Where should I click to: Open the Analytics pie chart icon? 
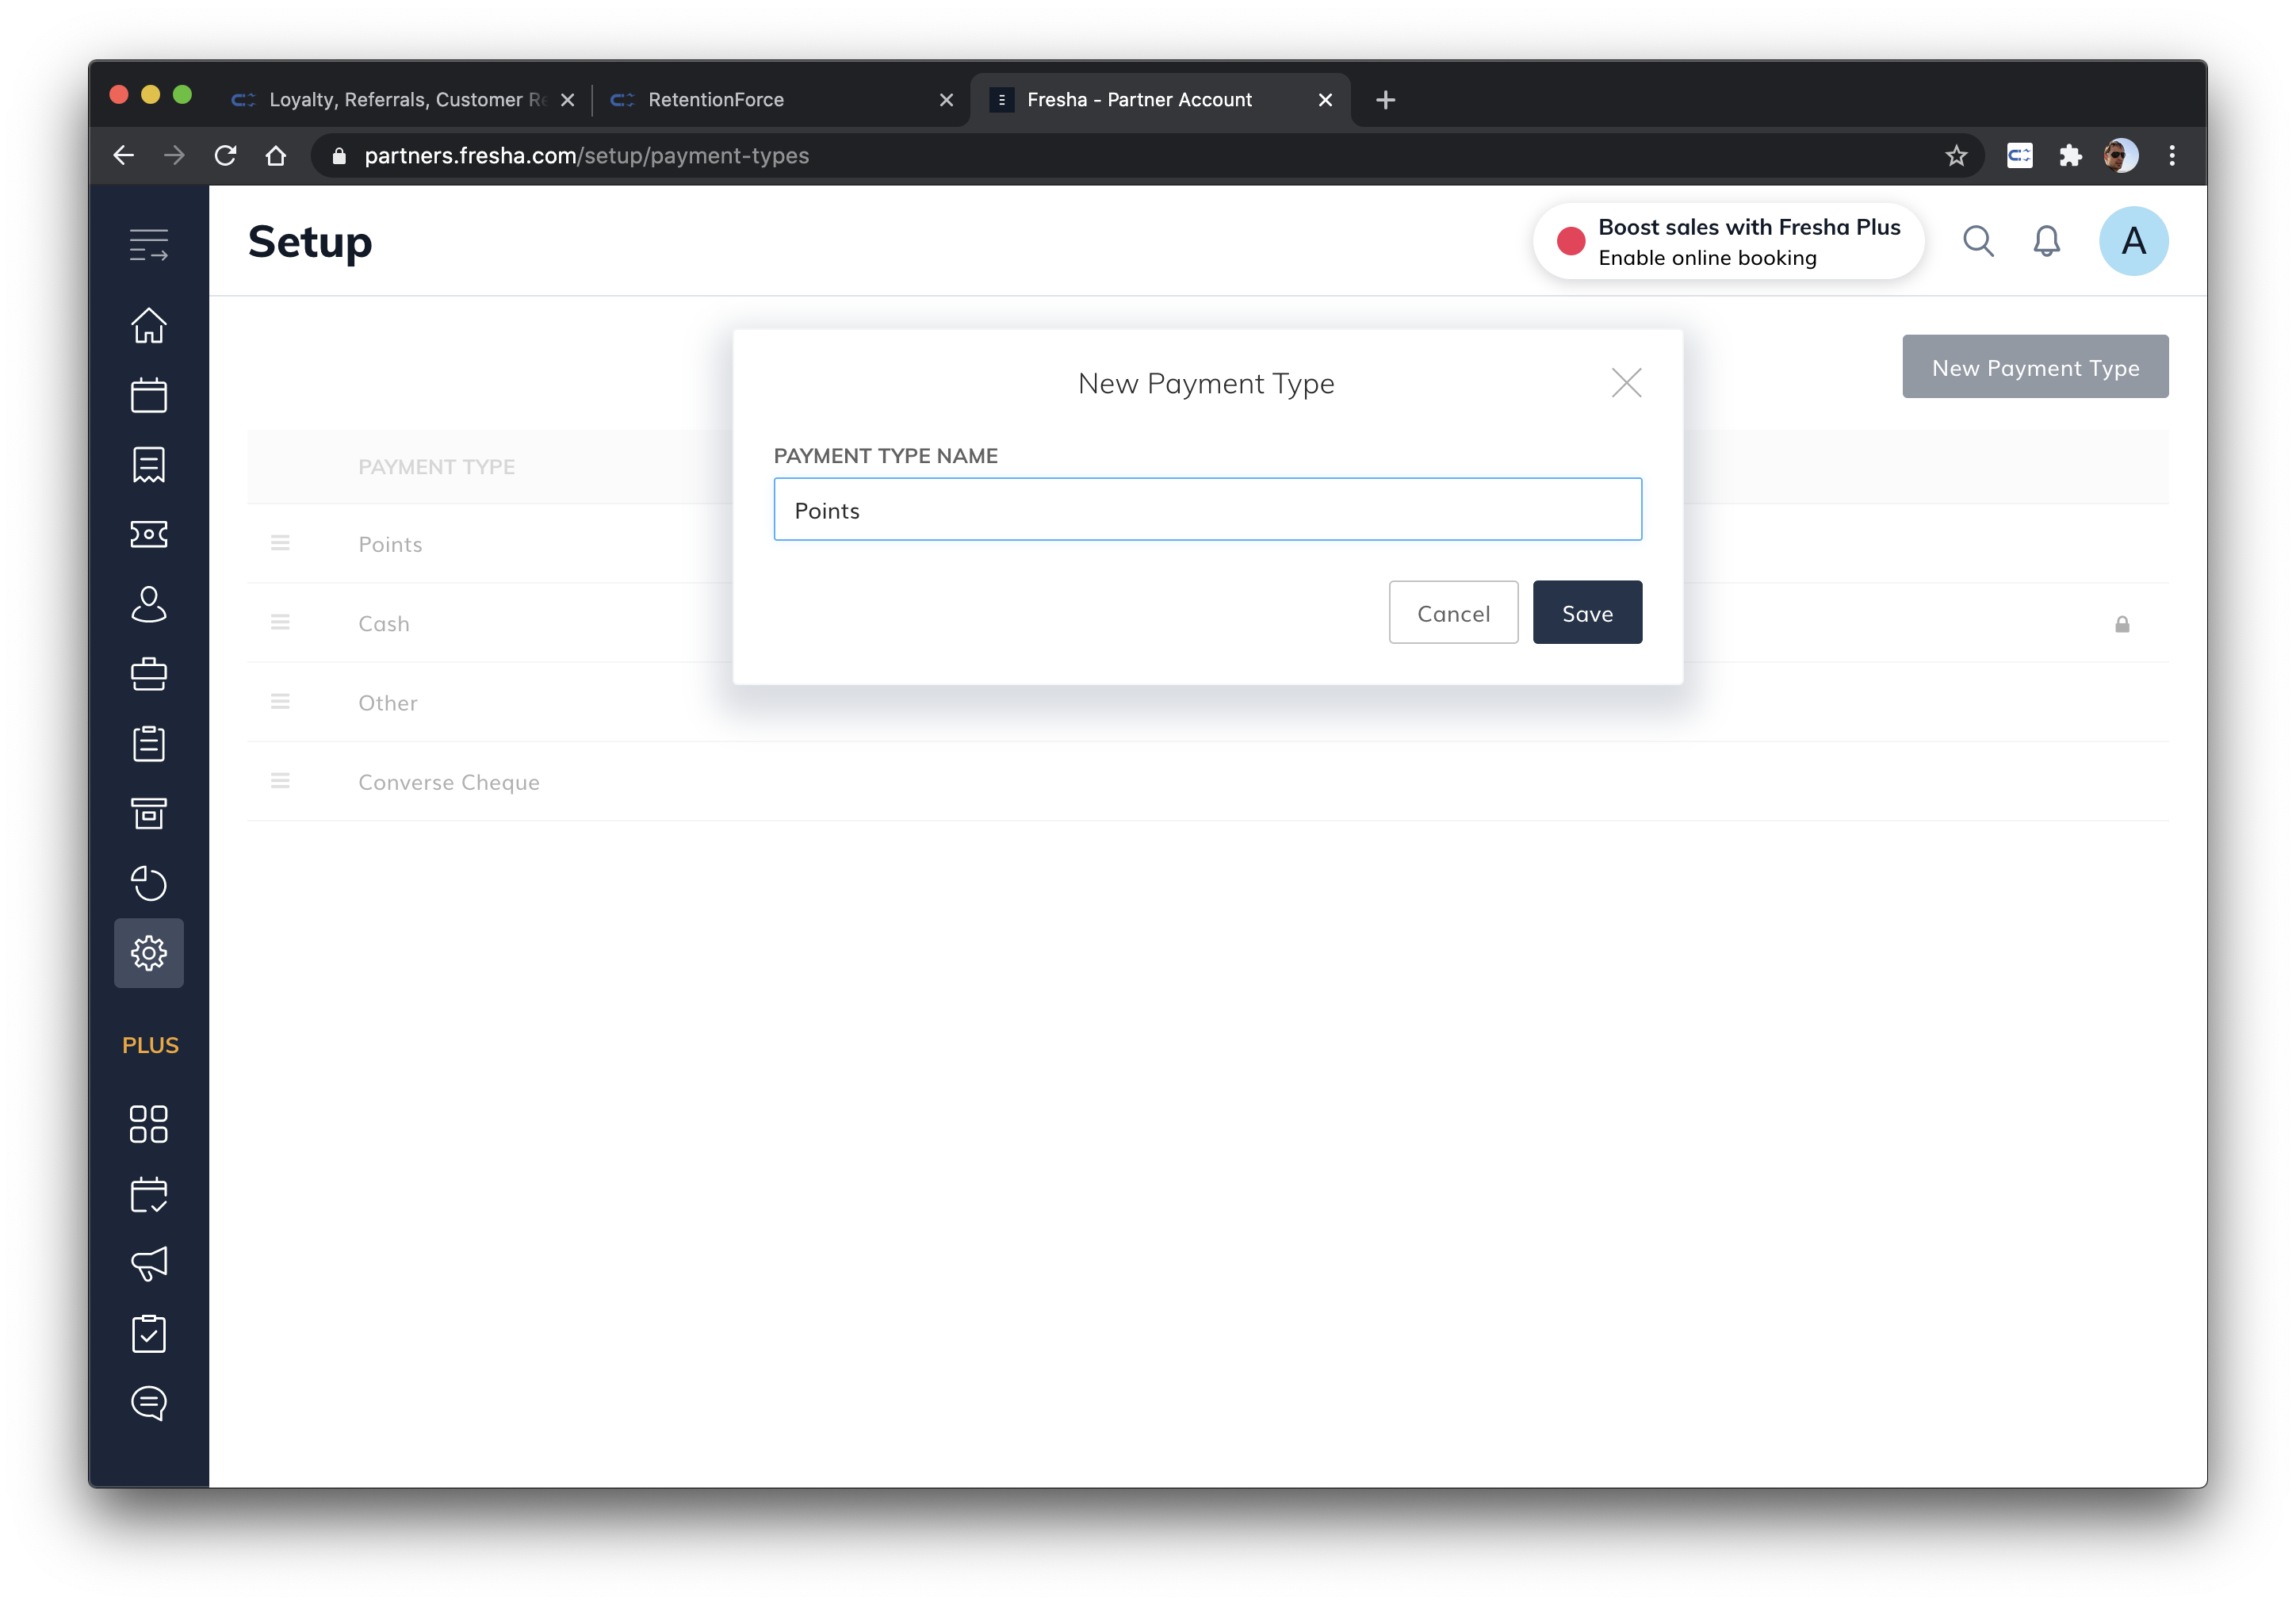[x=149, y=883]
